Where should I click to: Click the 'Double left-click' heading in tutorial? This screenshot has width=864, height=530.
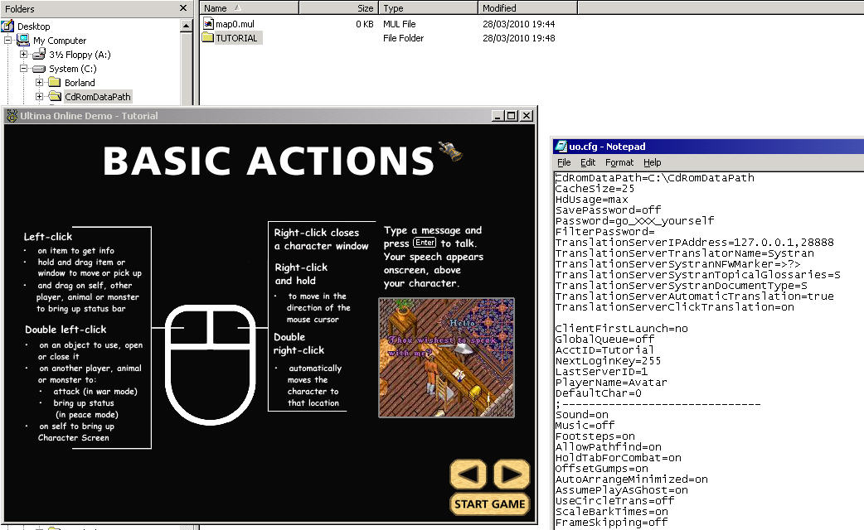66,329
